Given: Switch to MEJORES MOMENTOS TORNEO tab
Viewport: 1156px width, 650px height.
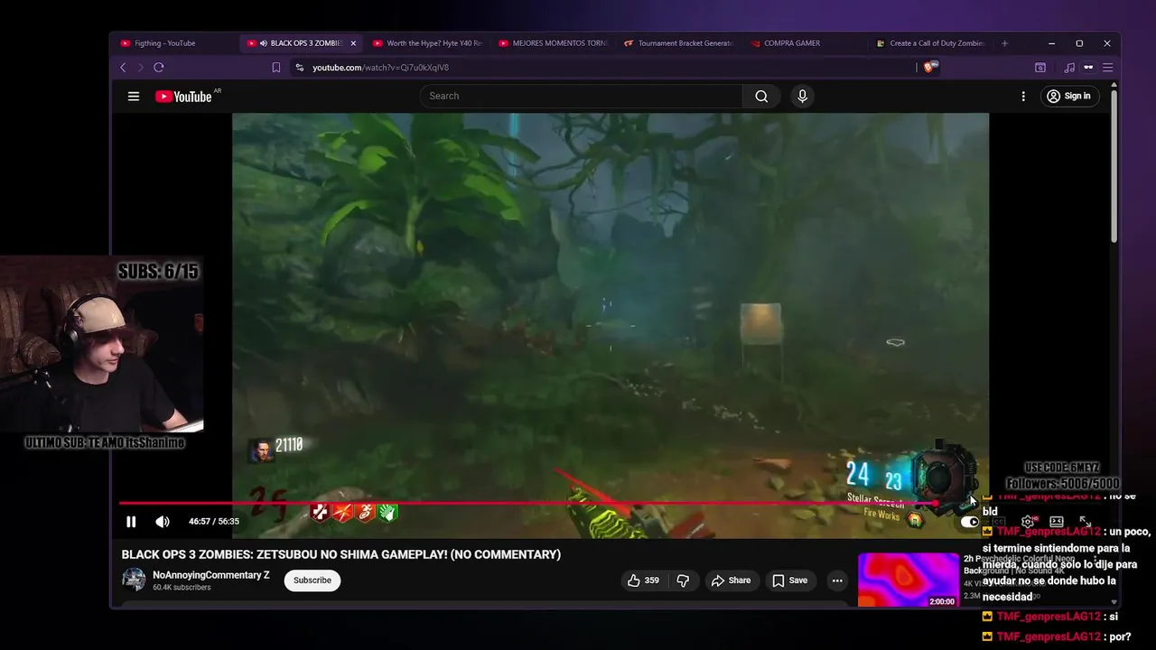Looking at the screenshot, I should 554,43.
